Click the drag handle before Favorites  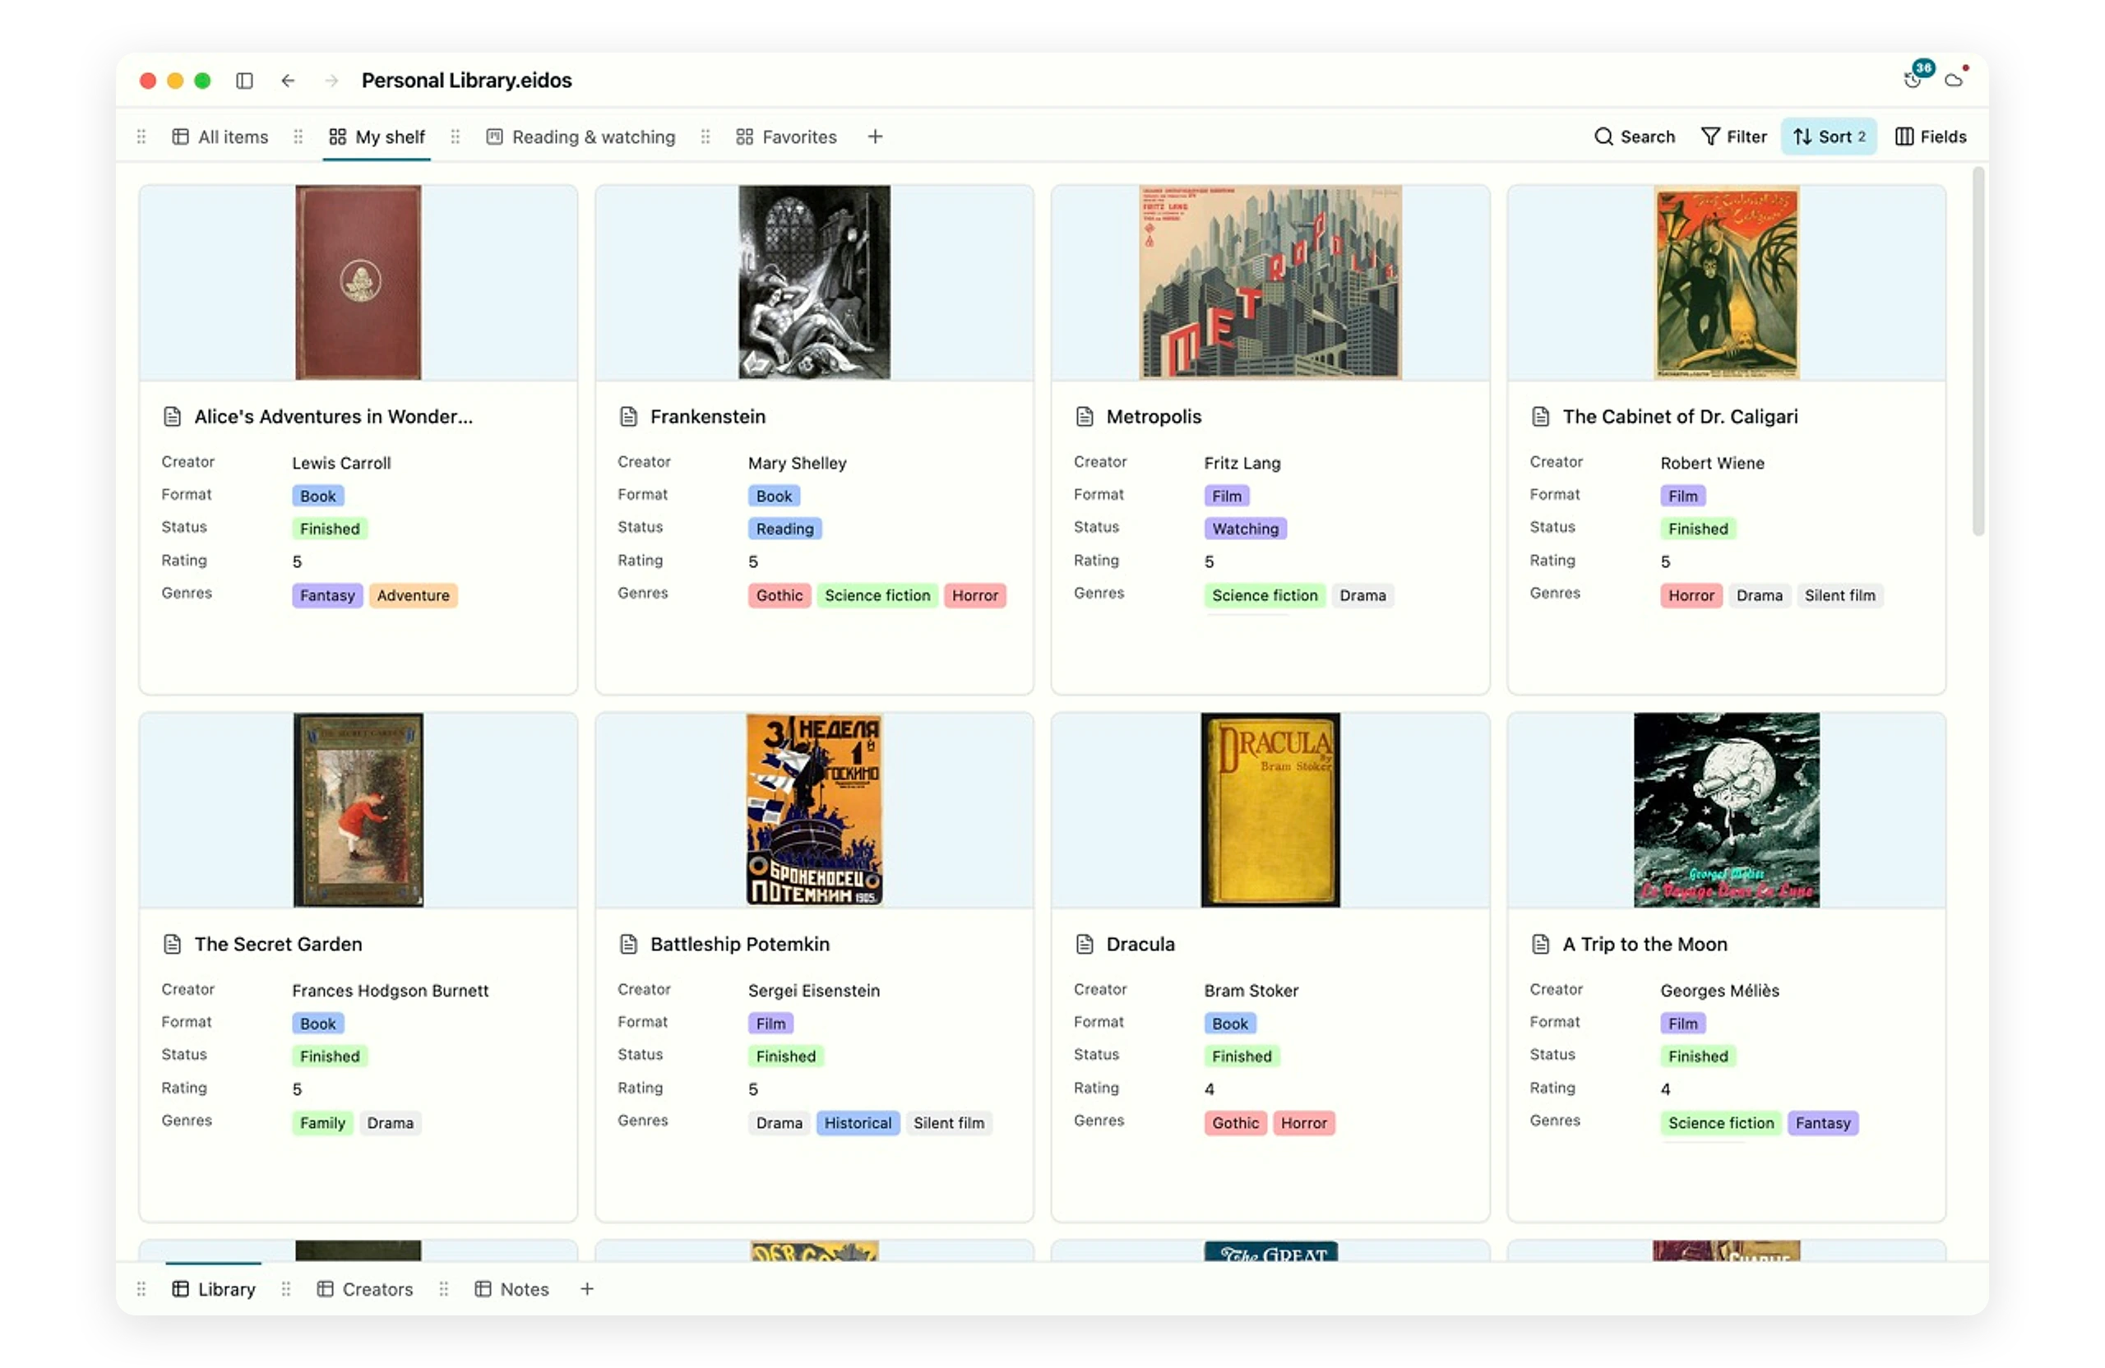[706, 137]
